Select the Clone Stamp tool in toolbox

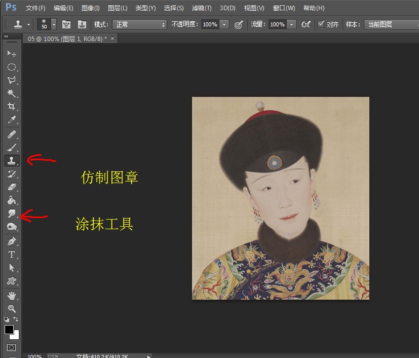click(x=12, y=161)
